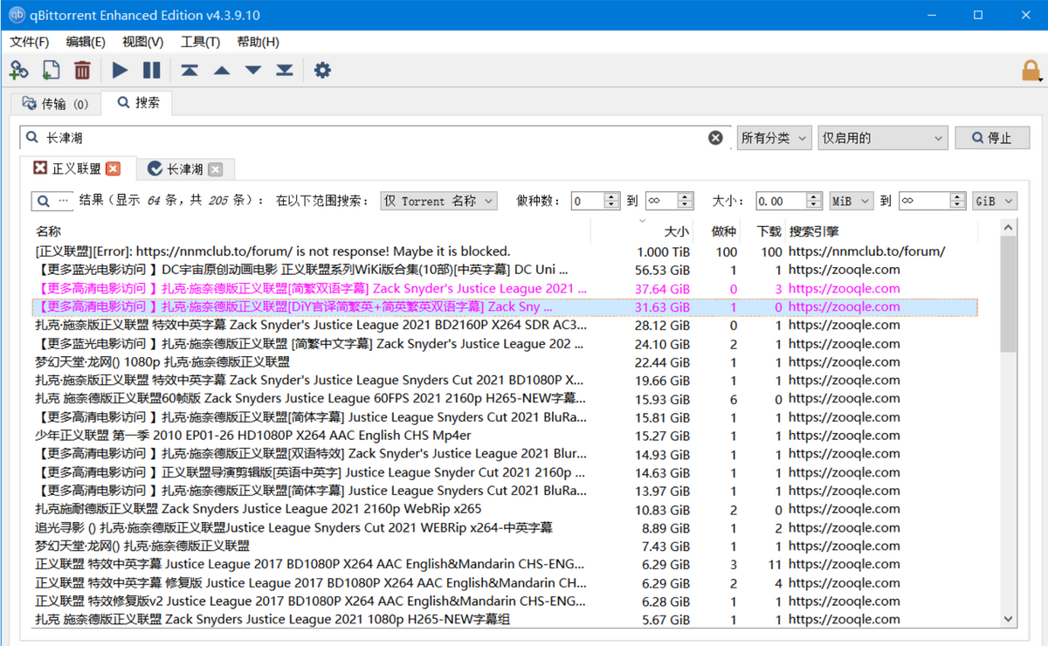Open the MiB size unit dropdown
Viewport: 1048px width, 646px height.
coord(851,201)
